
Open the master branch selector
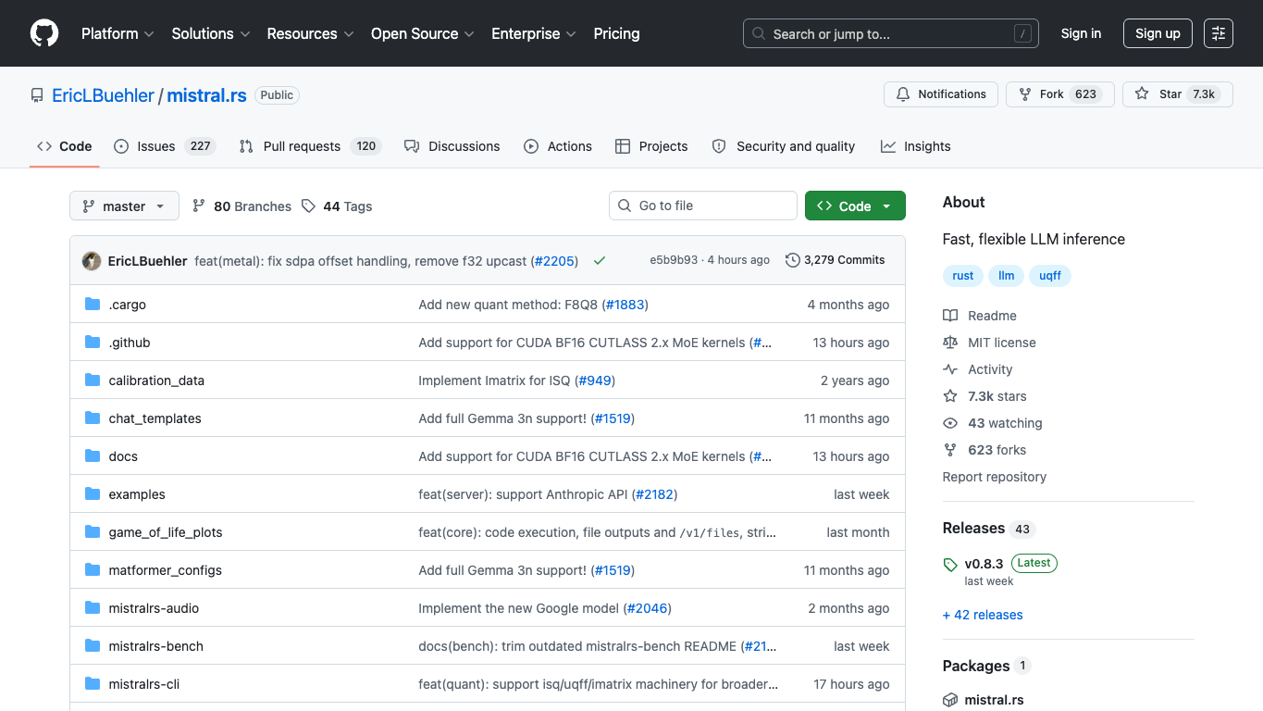coord(124,206)
